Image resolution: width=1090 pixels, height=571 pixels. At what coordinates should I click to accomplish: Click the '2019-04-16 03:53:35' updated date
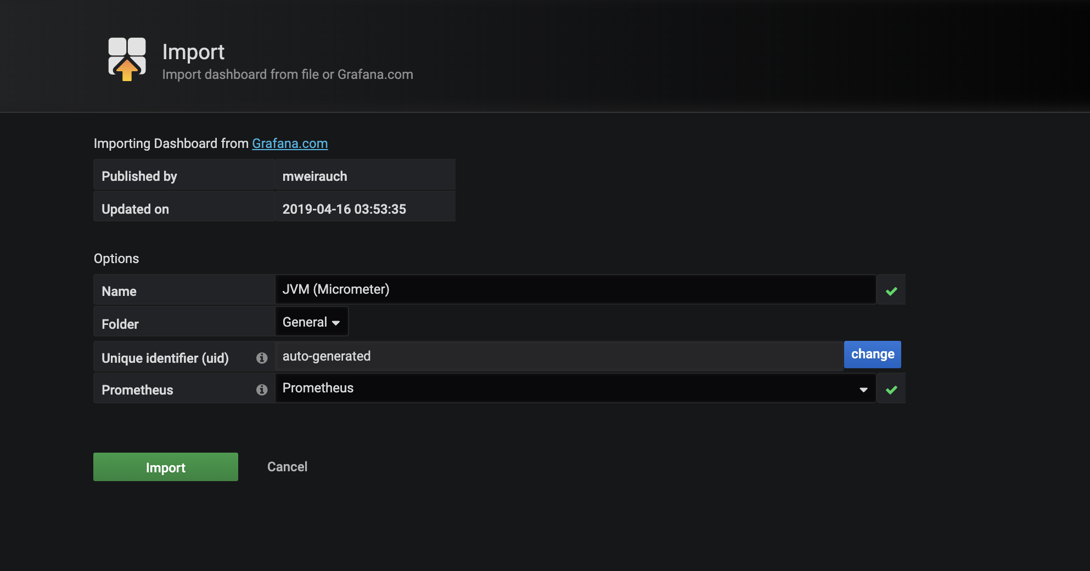coord(344,209)
